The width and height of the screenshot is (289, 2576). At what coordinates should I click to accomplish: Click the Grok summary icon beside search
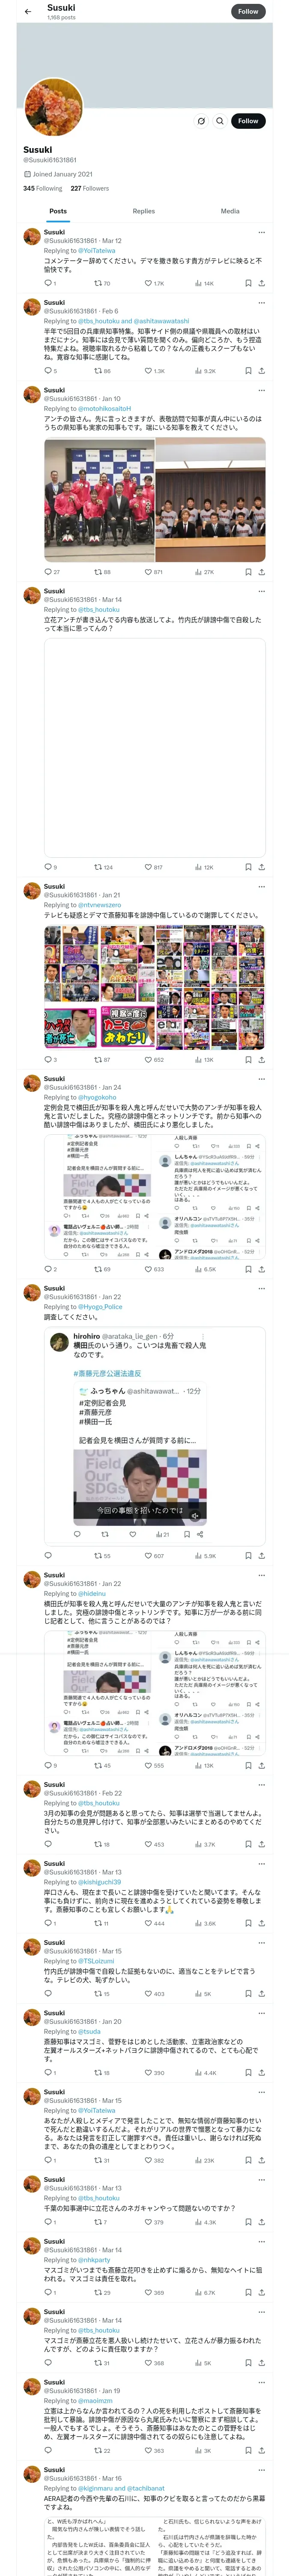[x=200, y=121]
